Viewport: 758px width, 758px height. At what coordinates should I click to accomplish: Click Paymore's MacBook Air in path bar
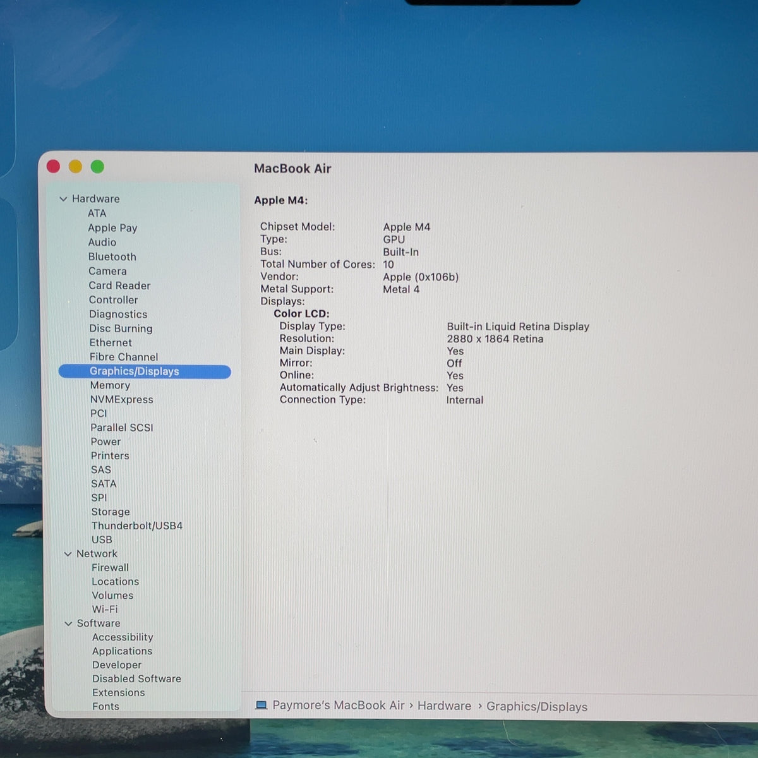click(339, 706)
